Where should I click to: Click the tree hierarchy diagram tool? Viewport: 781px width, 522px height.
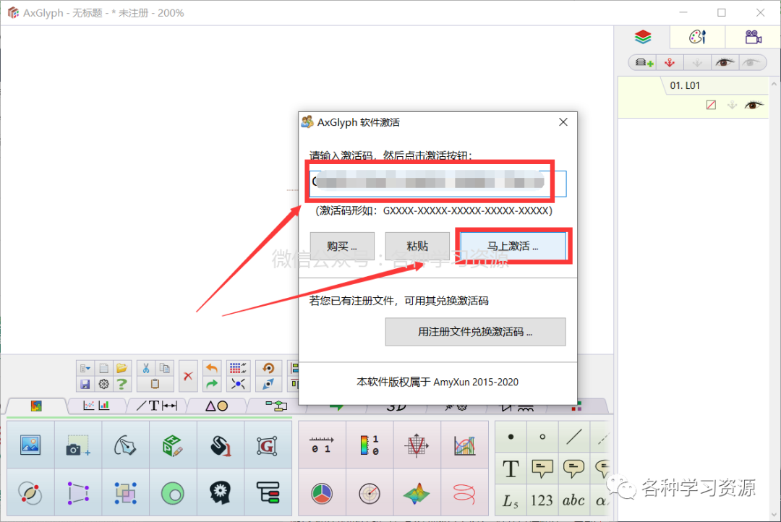(x=268, y=493)
